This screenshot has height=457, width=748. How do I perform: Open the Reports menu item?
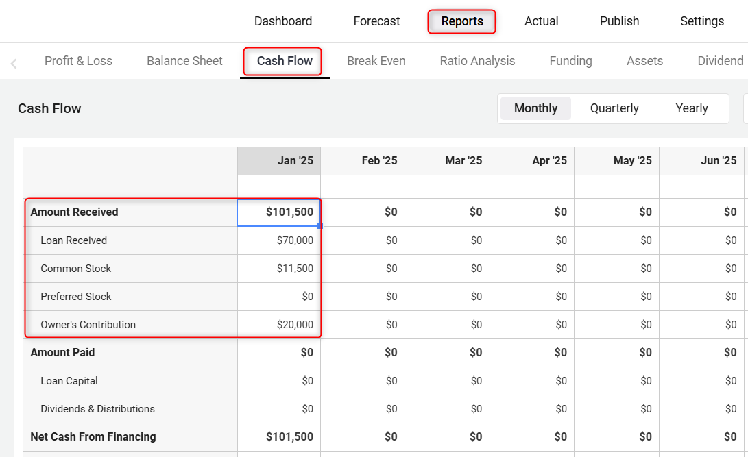(x=462, y=21)
